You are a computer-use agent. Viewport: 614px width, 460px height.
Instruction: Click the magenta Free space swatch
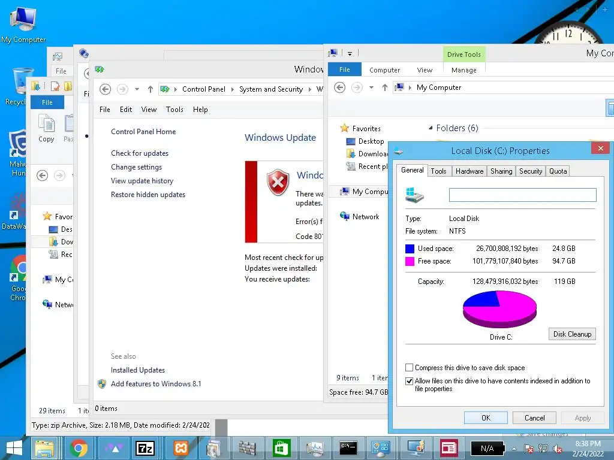click(410, 261)
